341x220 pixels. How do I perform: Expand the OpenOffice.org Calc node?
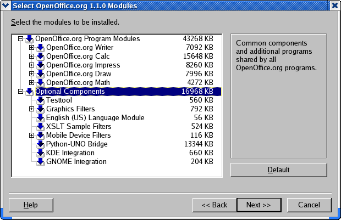point(31,56)
